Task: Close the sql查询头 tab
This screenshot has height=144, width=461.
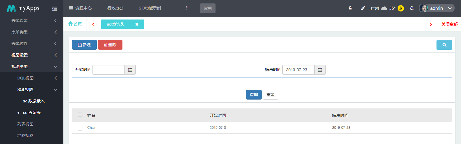Action: (137, 24)
